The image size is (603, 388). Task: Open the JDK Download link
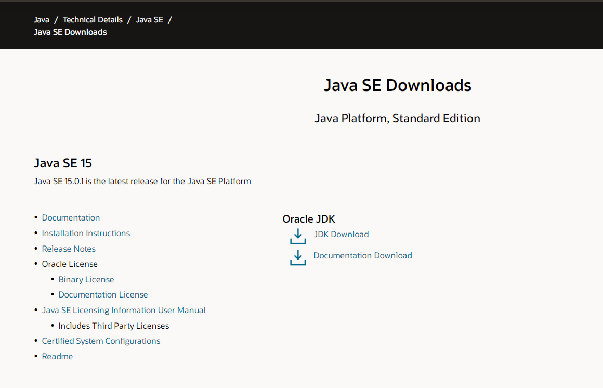click(x=341, y=234)
